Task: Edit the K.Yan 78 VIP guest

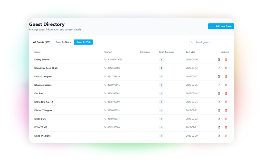Action: click(x=219, y=127)
